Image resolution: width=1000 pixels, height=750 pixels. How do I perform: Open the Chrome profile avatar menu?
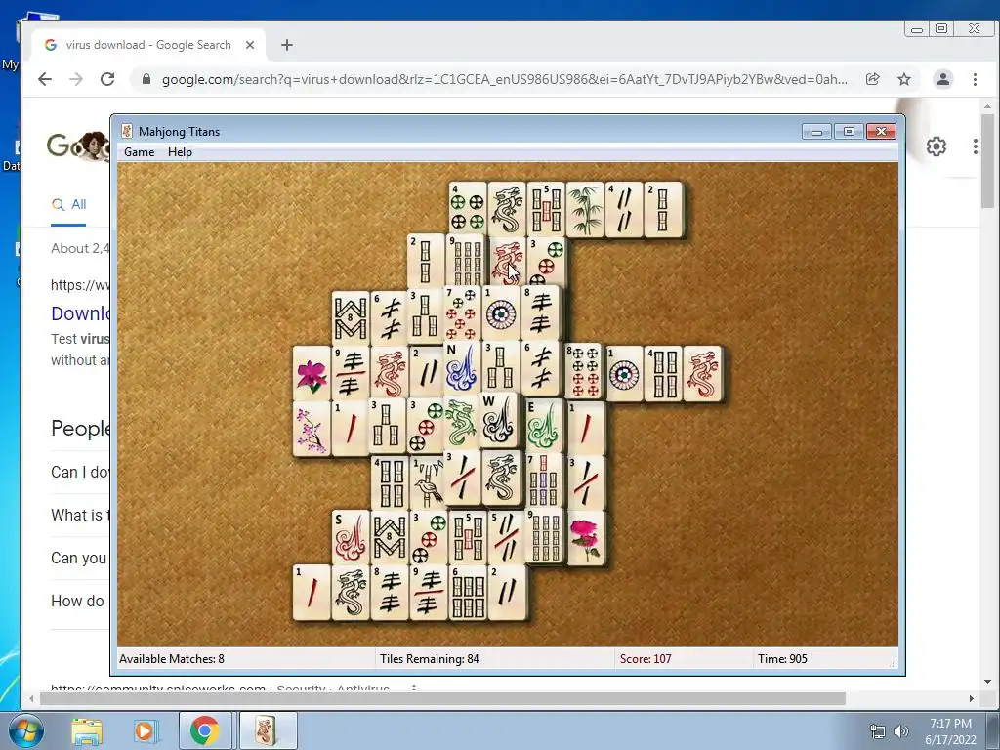(942, 79)
